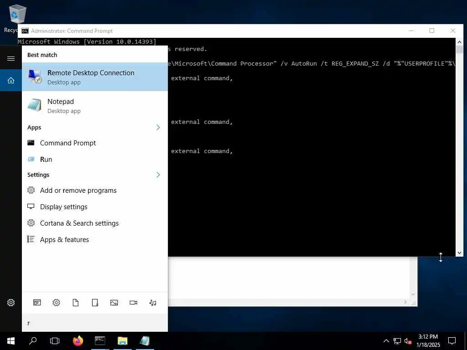467x350 pixels.
Task: Click the Settings section header
Action: click(38, 175)
